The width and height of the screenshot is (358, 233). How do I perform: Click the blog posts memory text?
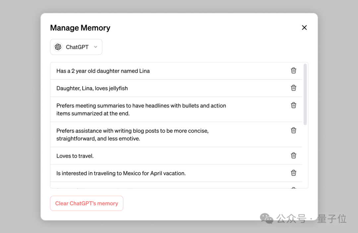[132, 135]
